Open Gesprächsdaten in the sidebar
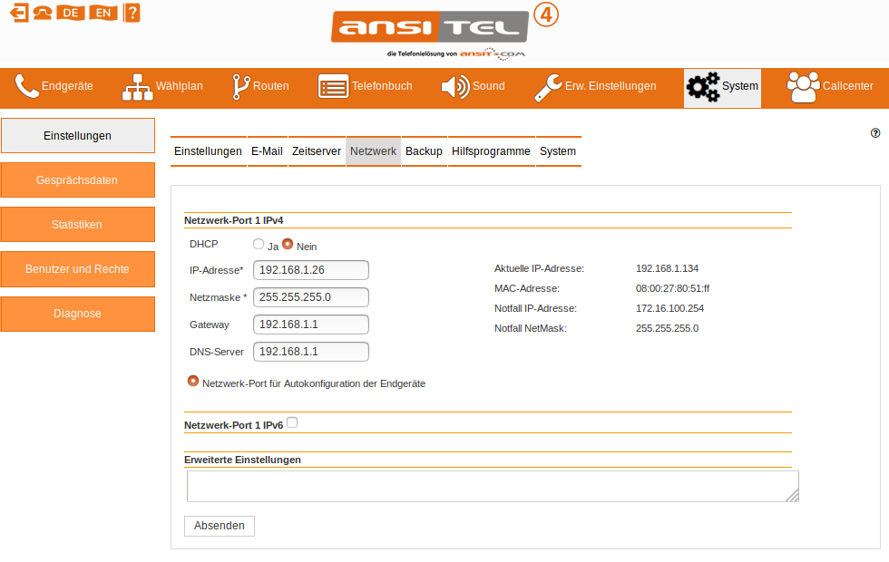Viewport: 889px width, 562px height. coord(77,179)
